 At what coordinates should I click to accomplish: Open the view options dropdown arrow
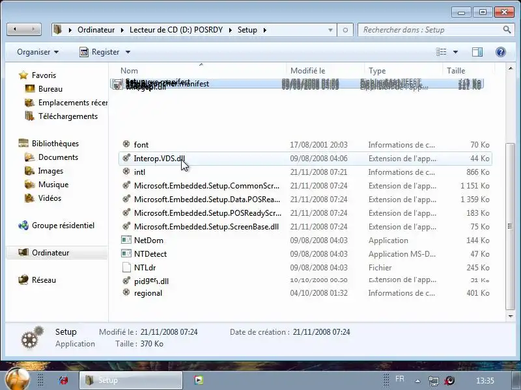click(455, 52)
